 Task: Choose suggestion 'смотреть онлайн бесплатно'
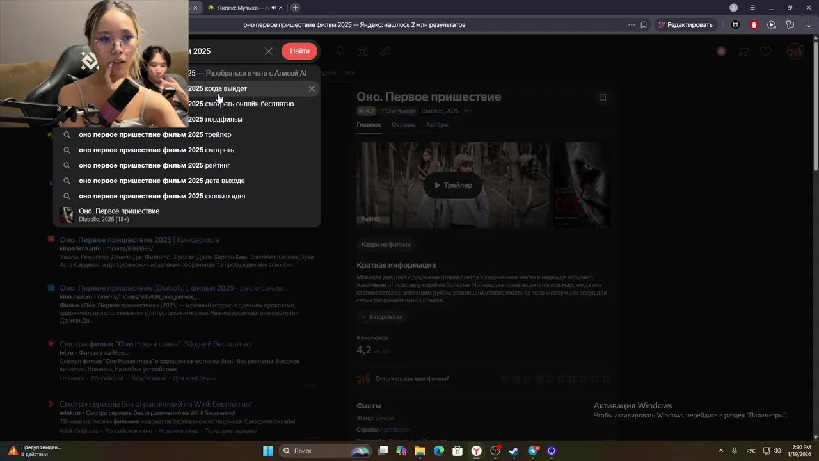(x=254, y=104)
